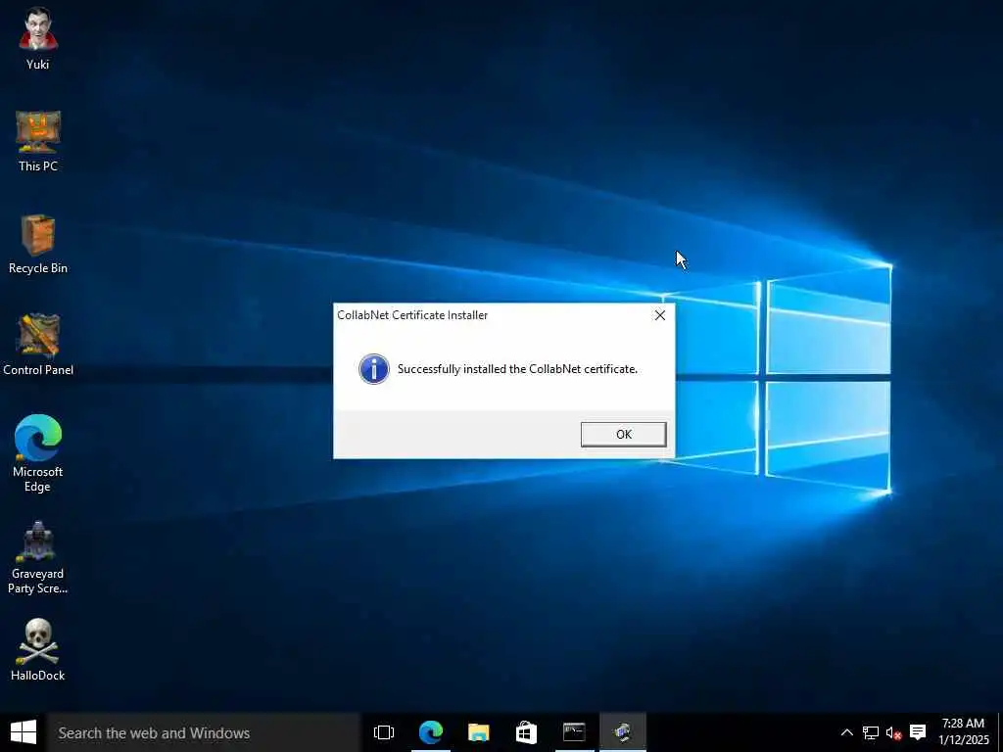Launch Edge from the taskbar
The width and height of the screenshot is (1003, 752).
[x=431, y=732]
